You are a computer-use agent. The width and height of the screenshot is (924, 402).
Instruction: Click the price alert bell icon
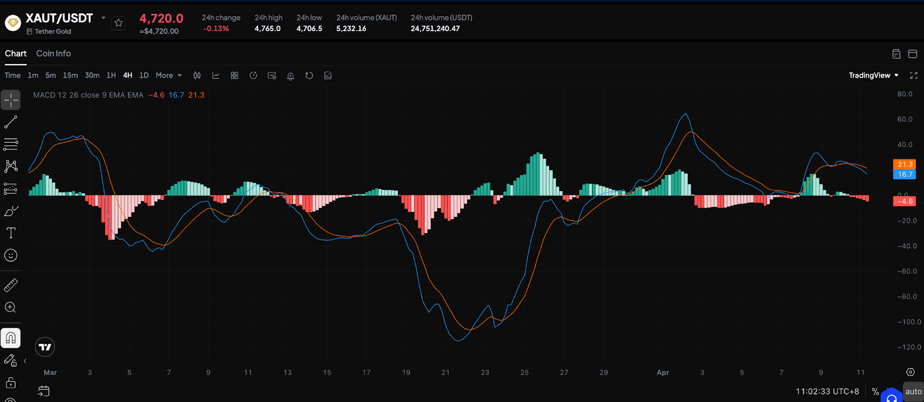tap(290, 76)
